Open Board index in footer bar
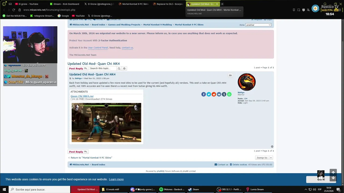Screen dimensions: 344x193 (98, 165)
